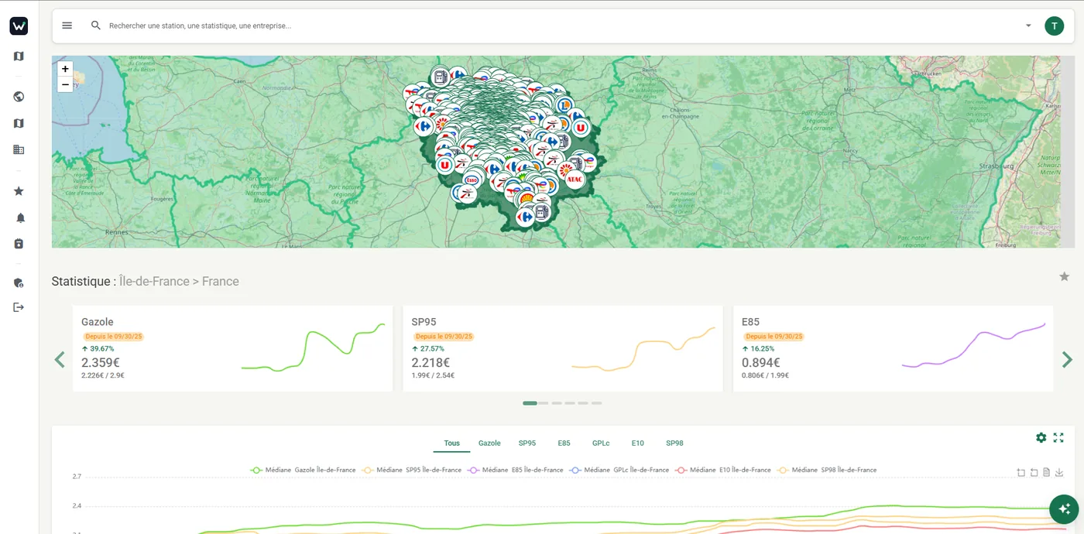Toggle Médiane GPLc Île-de-France legend series
Screen dimensions: 1084x534
(x=619, y=470)
